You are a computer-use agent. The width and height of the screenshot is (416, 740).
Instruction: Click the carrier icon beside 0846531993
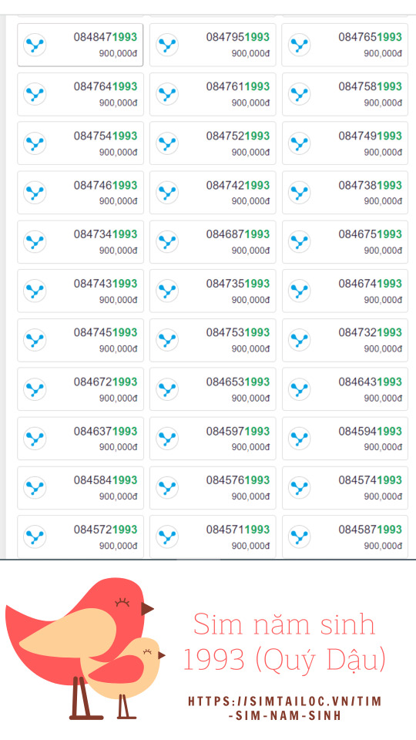coord(167,389)
